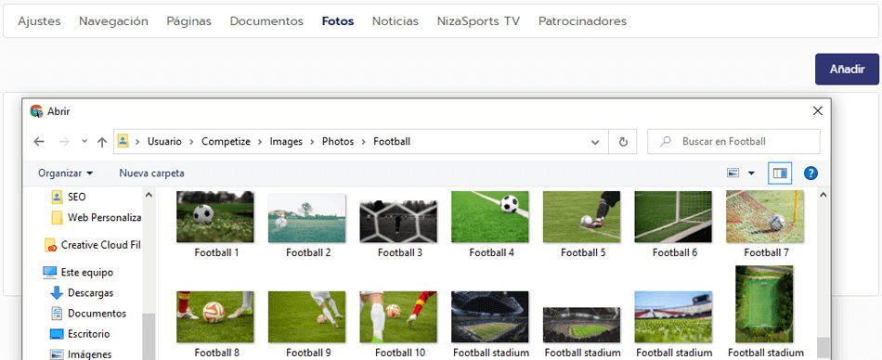Click Football in the address path

(392, 142)
